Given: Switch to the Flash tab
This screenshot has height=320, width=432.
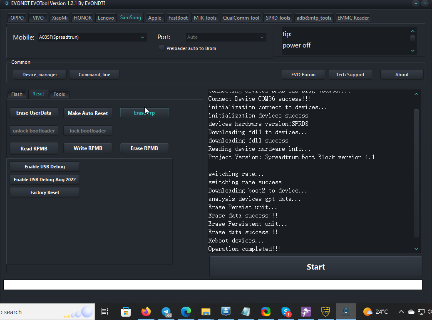Looking at the screenshot, I should (17, 94).
